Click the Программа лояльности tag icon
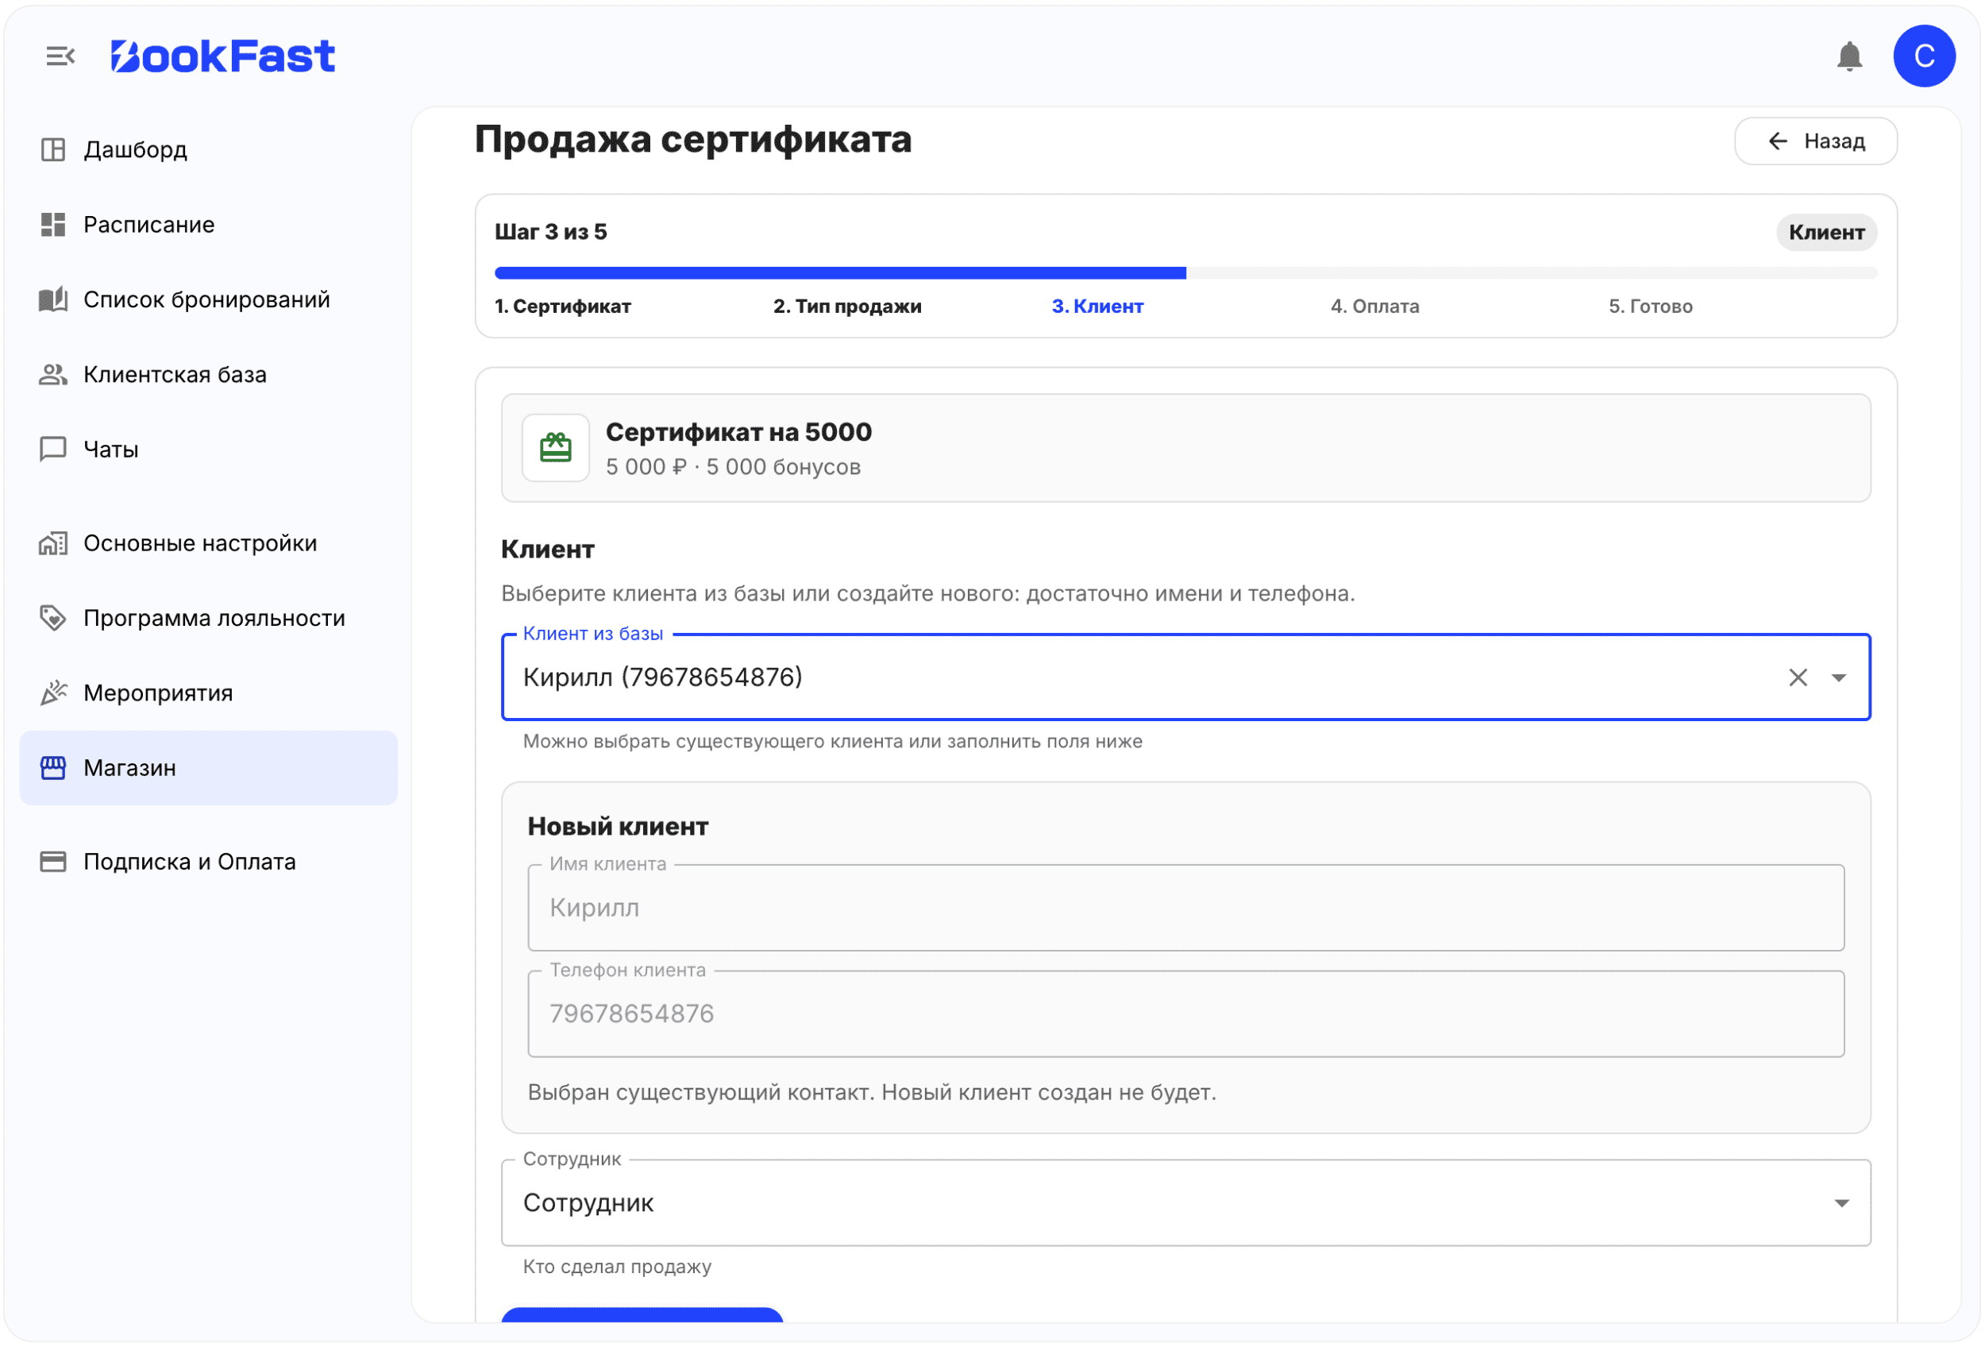 tap(53, 618)
